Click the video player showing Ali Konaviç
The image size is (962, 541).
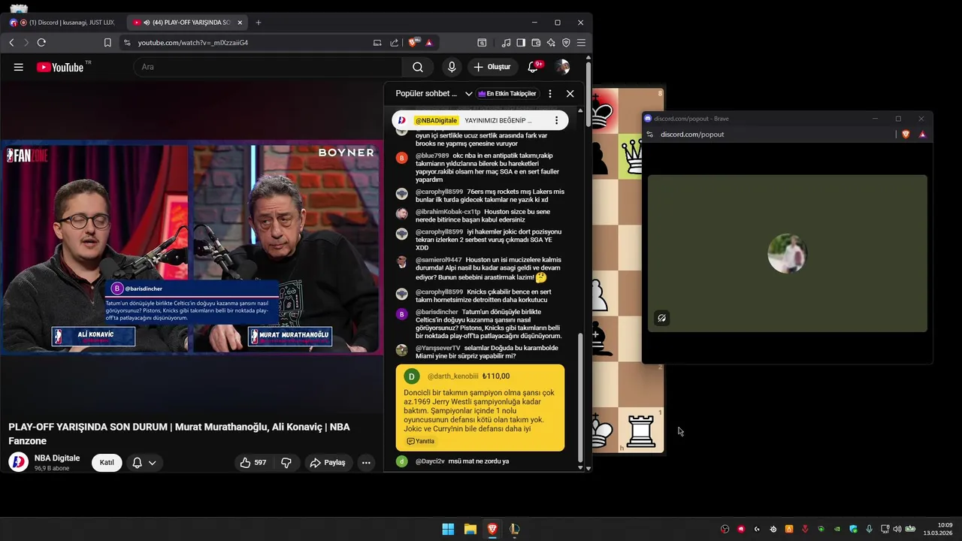click(x=192, y=248)
